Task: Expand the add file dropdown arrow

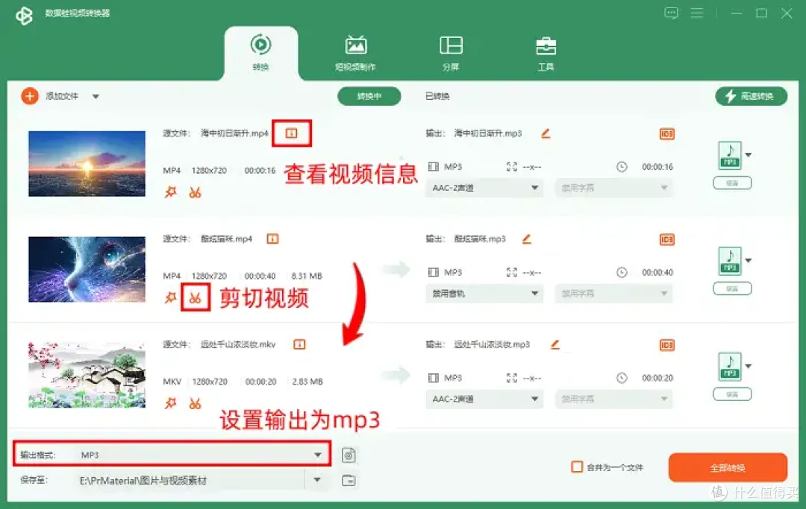Action: [96, 96]
